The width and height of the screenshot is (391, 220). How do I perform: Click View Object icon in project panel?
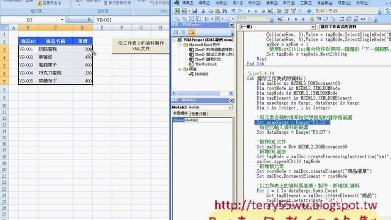pos(183,32)
